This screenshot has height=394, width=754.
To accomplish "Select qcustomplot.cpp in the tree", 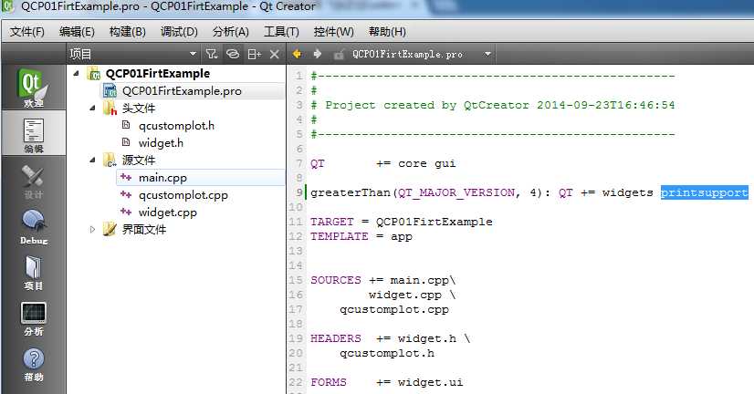I will pyautogui.click(x=183, y=195).
